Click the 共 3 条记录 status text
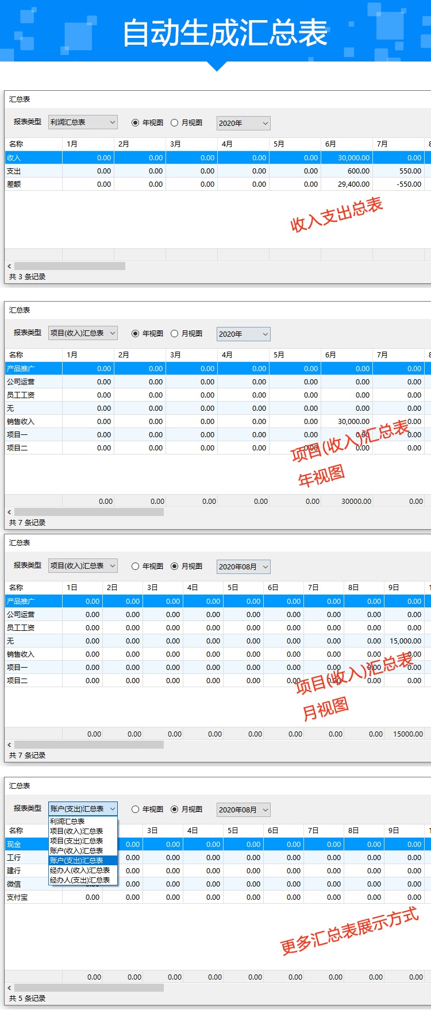Viewport: 431px width, 1025px height. 27,277
